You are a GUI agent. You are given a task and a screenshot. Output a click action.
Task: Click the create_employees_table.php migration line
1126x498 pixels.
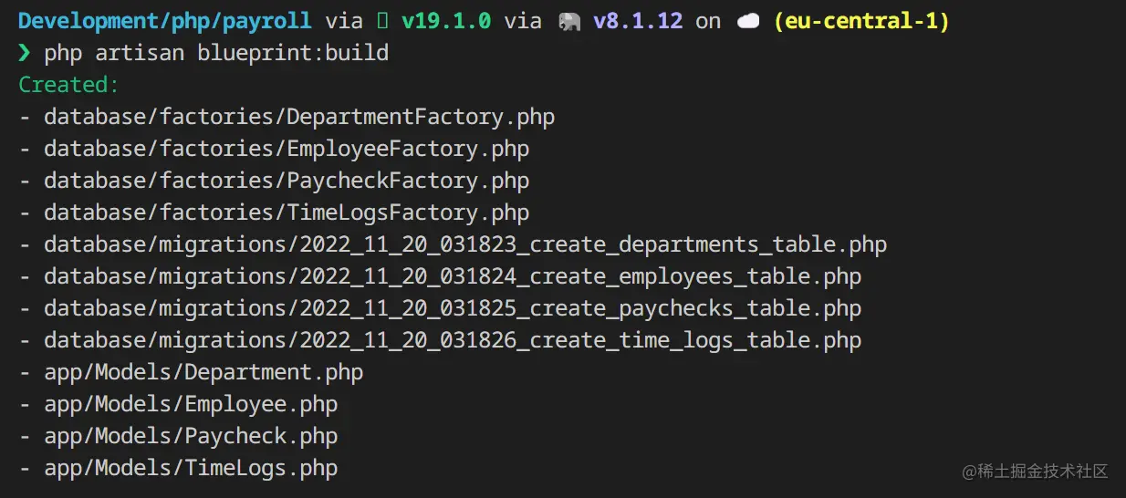[440, 276]
